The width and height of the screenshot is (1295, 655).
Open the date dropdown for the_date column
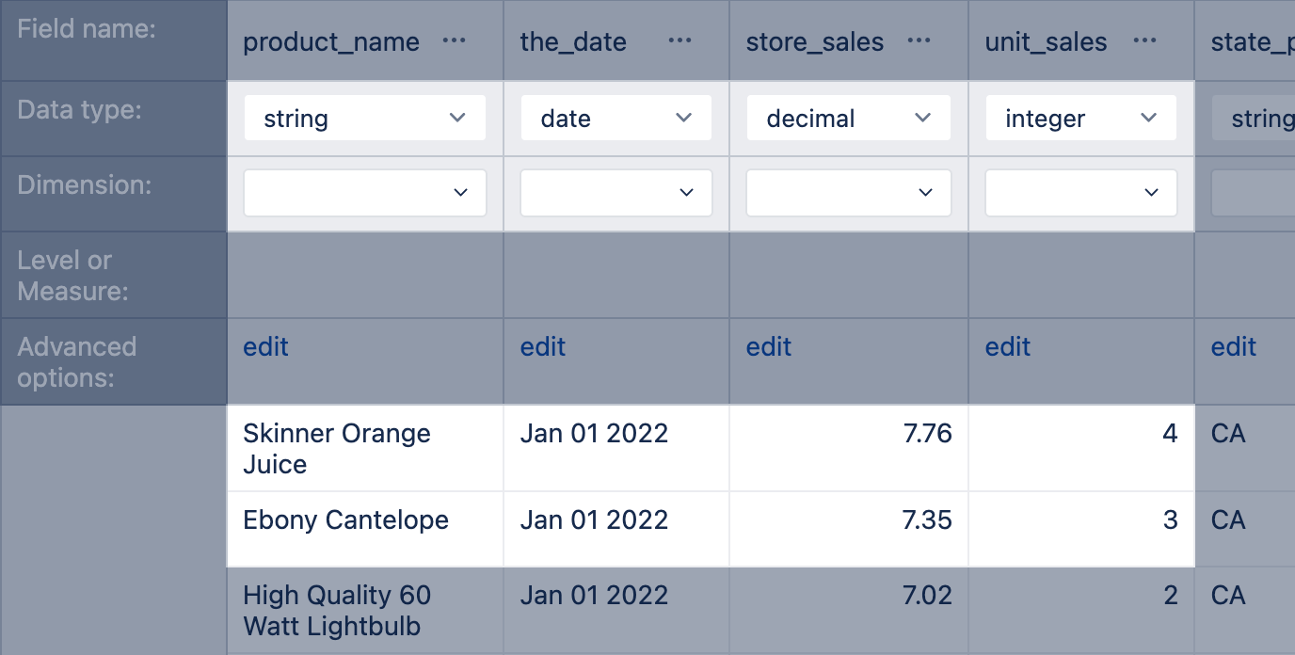pyautogui.click(x=616, y=118)
